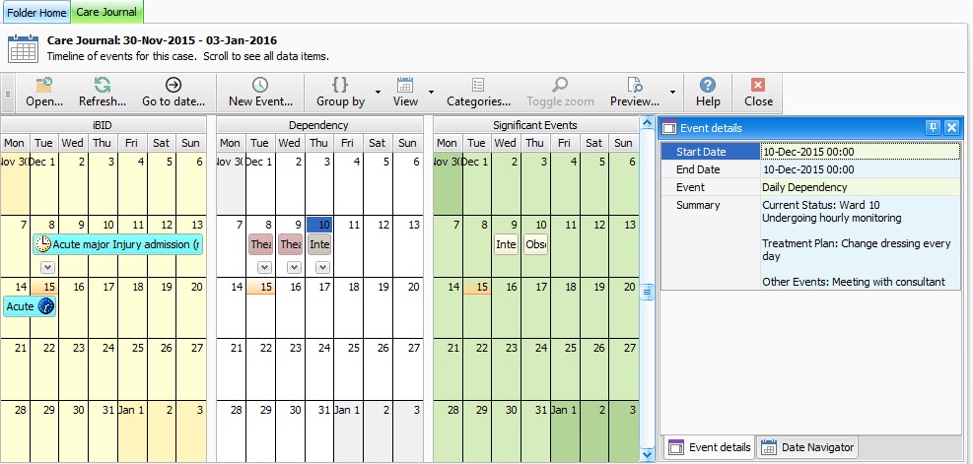
Task: Select the Inte event on Dependency day 10
Action: [x=319, y=244]
